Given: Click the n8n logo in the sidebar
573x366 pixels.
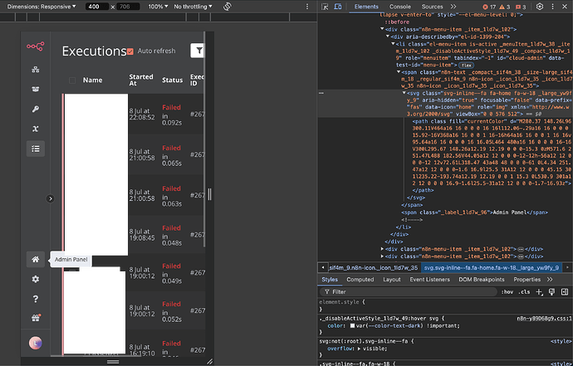Looking at the screenshot, I should pos(35,46).
